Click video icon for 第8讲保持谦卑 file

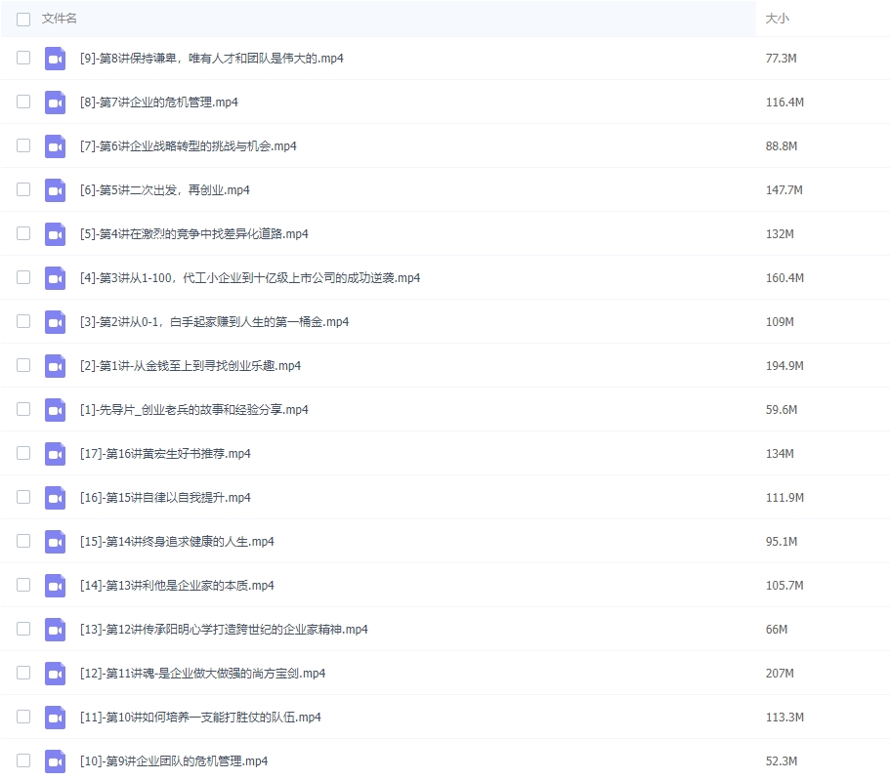coord(55,58)
